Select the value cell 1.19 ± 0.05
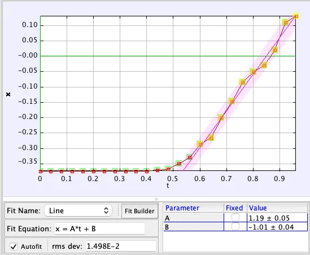Viewport: 310px width, 255px height. pyautogui.click(x=277, y=218)
